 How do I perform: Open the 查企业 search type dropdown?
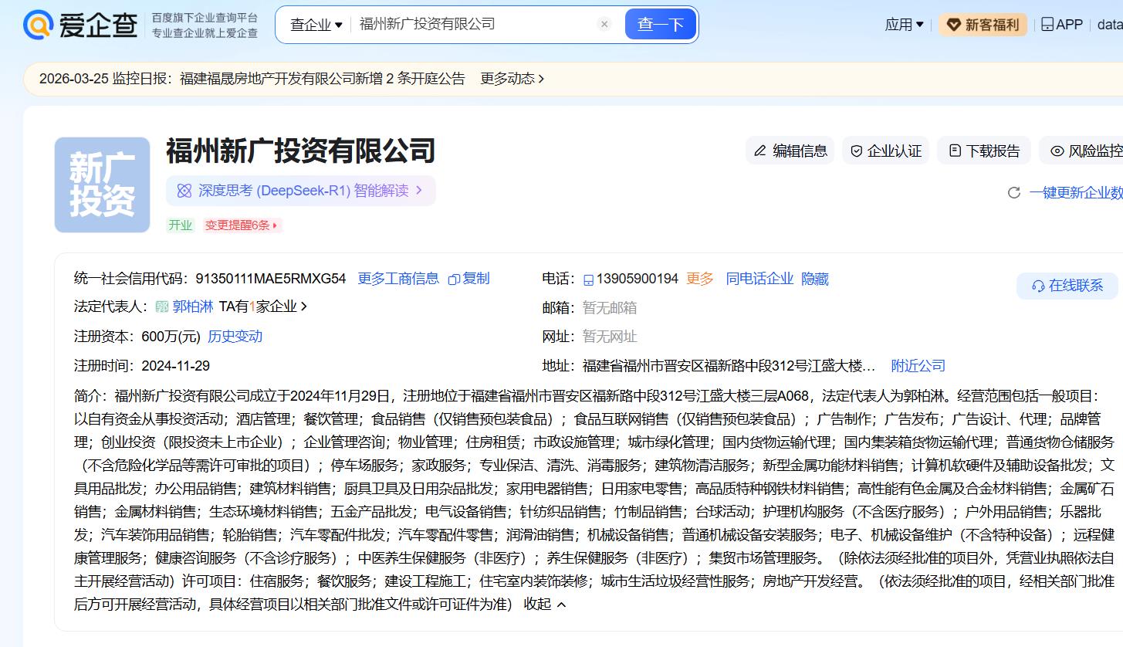coord(316,25)
